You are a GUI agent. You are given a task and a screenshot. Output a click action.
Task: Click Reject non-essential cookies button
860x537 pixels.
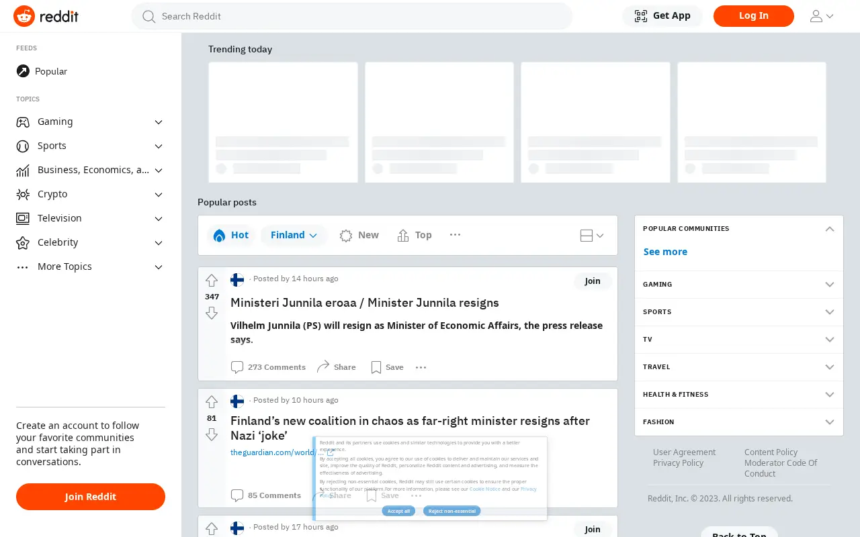point(452,511)
